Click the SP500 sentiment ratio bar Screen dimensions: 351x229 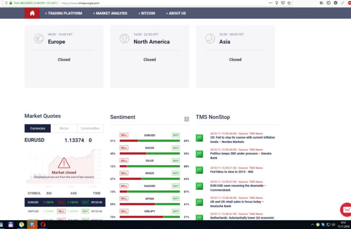(x=150, y=204)
